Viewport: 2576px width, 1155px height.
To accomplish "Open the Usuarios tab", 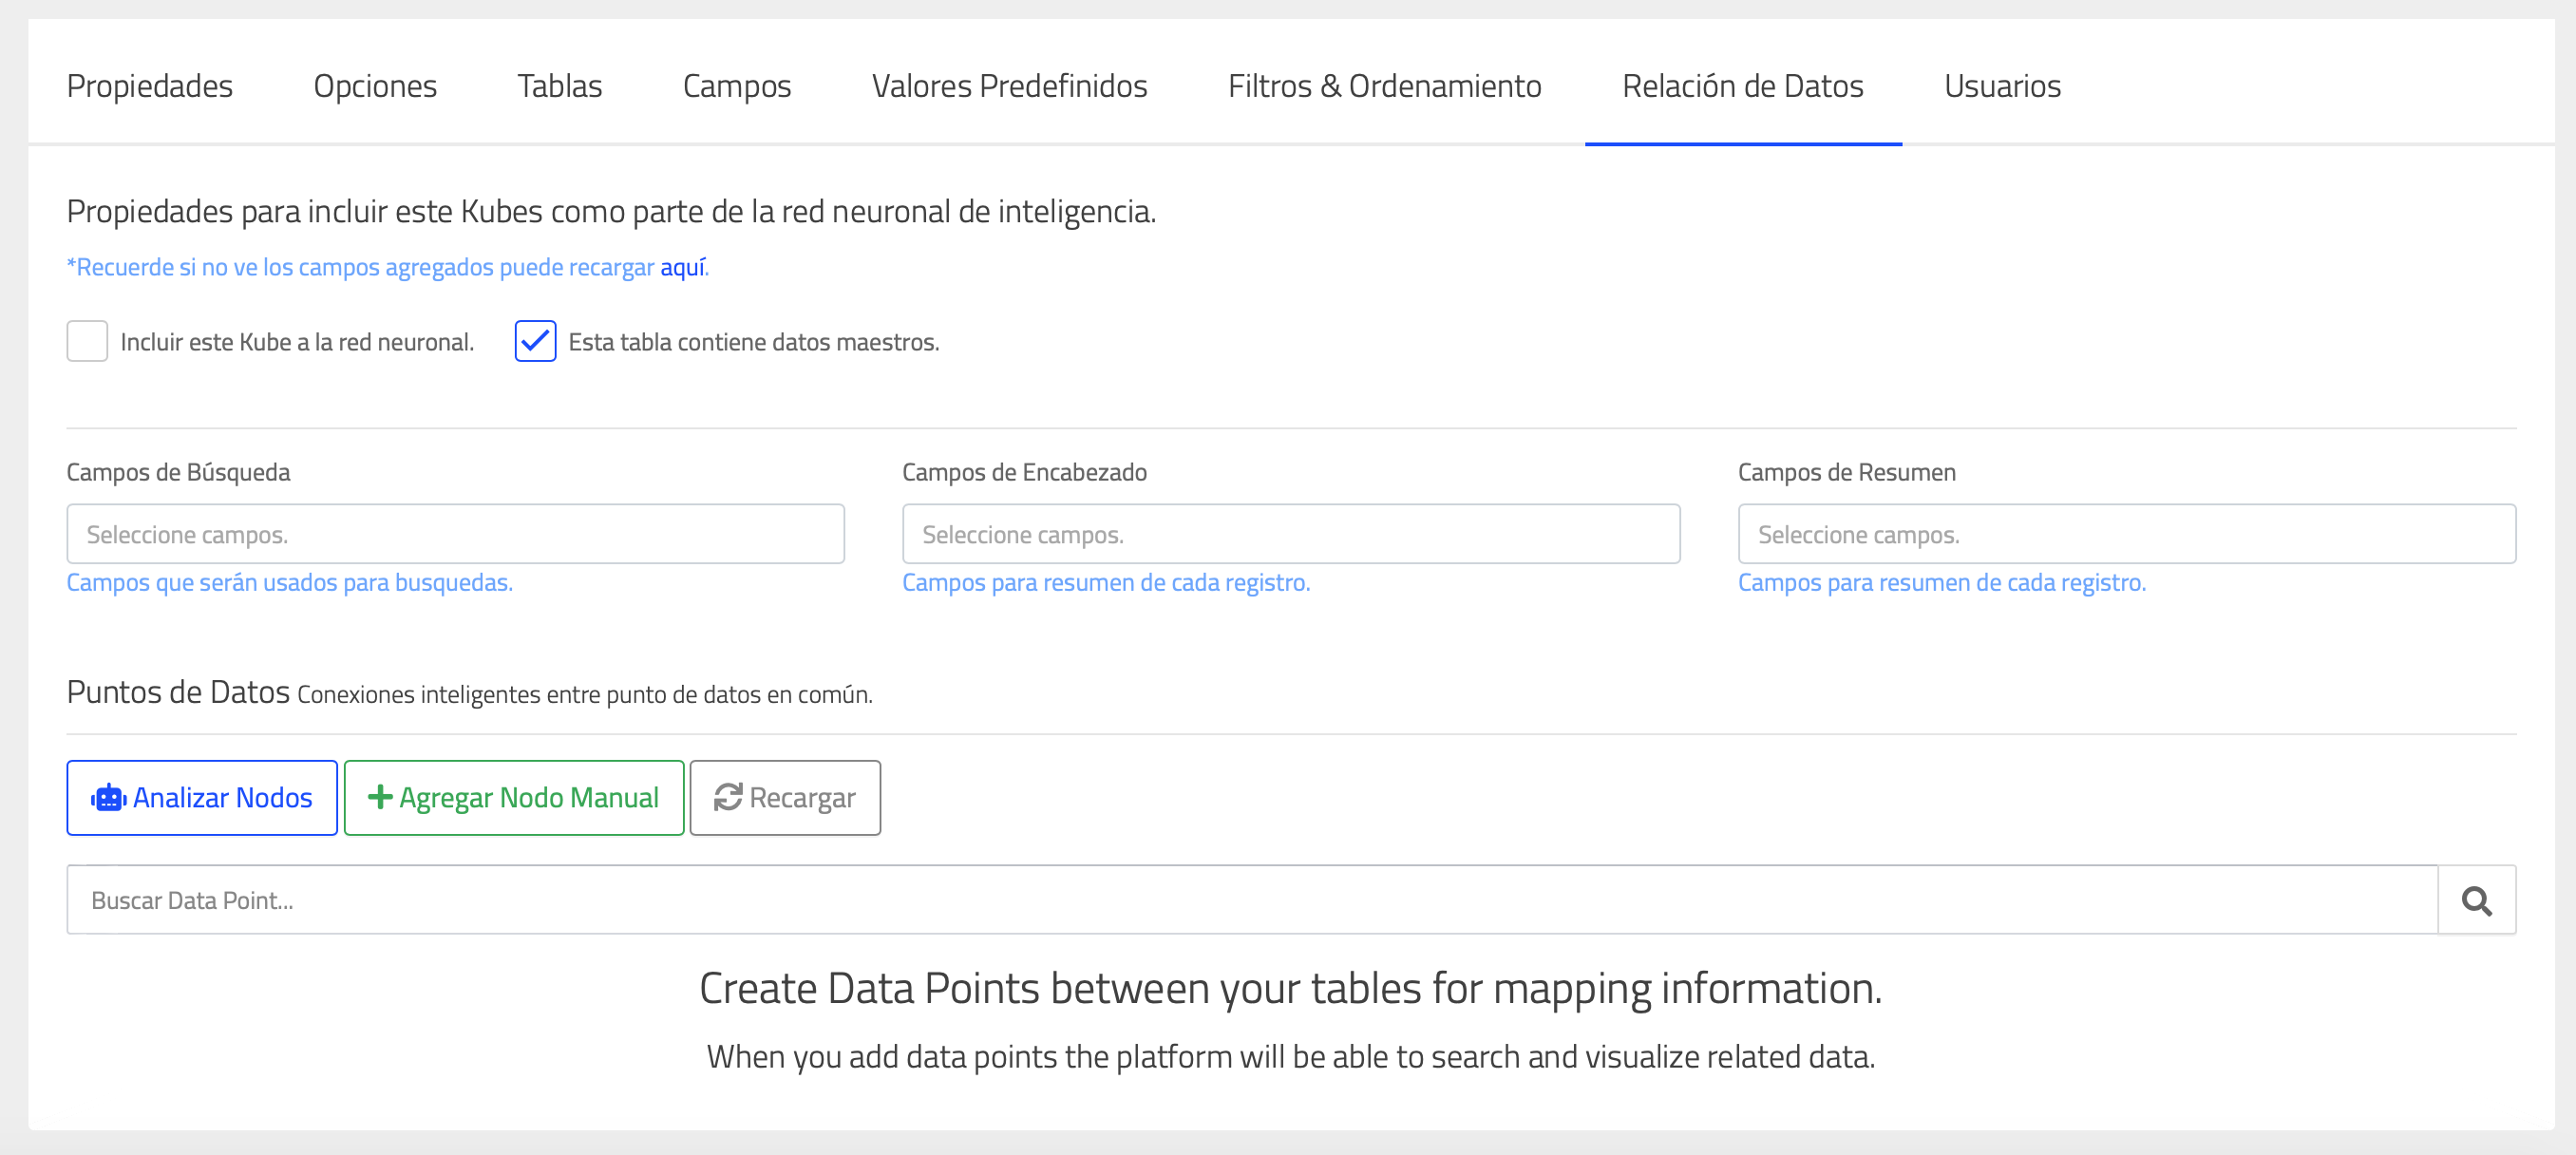I will pyautogui.click(x=2002, y=86).
